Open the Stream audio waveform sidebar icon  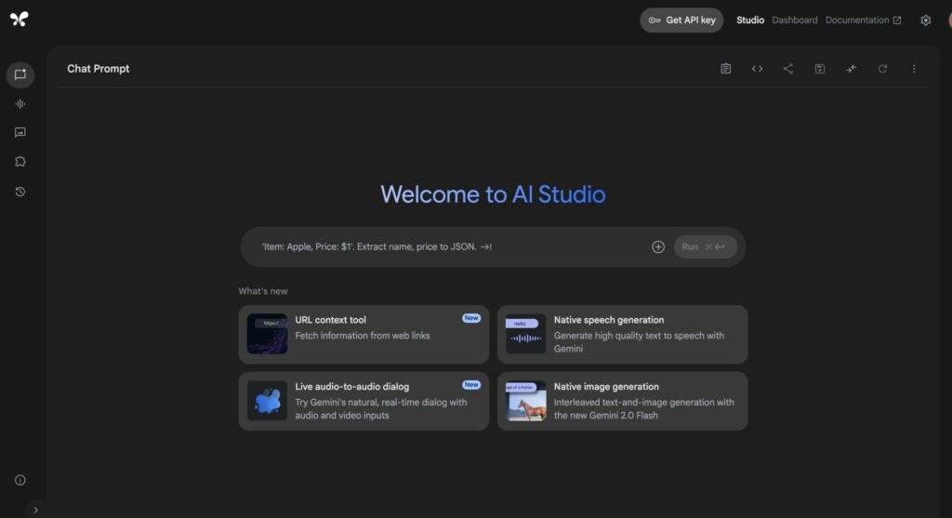click(20, 104)
